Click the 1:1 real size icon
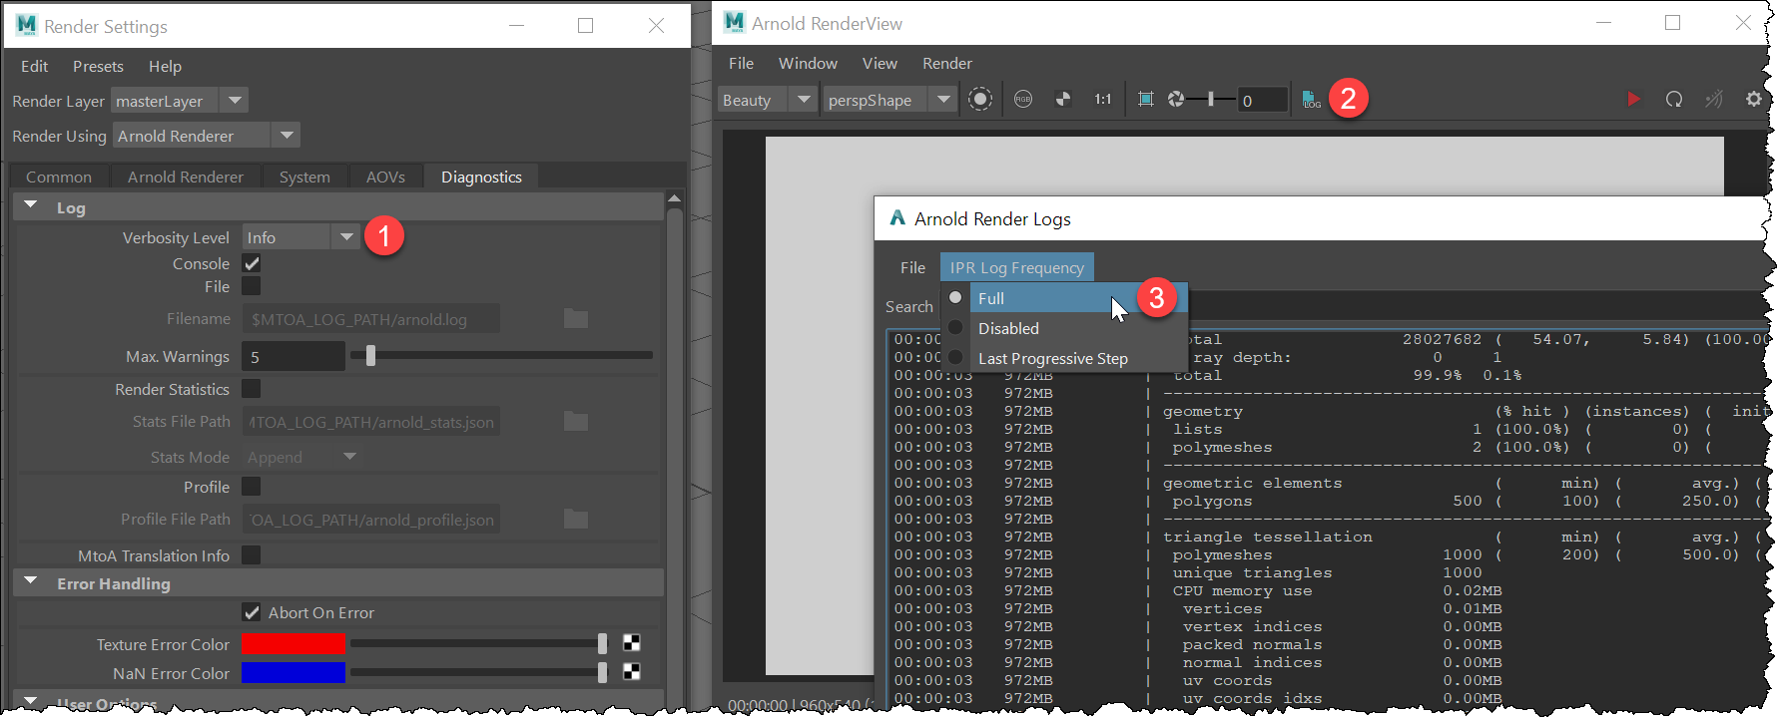The image size is (1779, 720). click(1102, 99)
